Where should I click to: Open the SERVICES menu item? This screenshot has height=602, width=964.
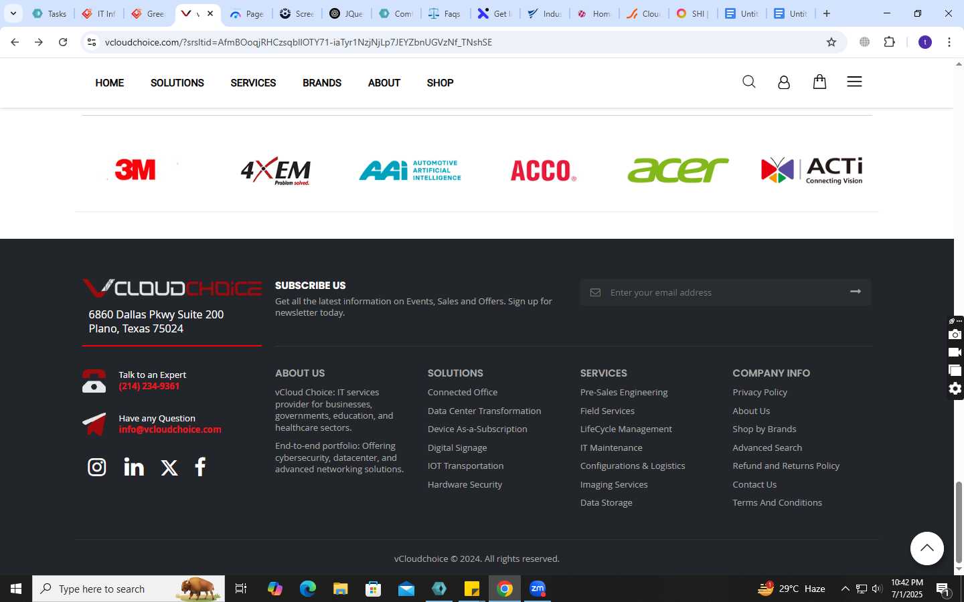(253, 83)
